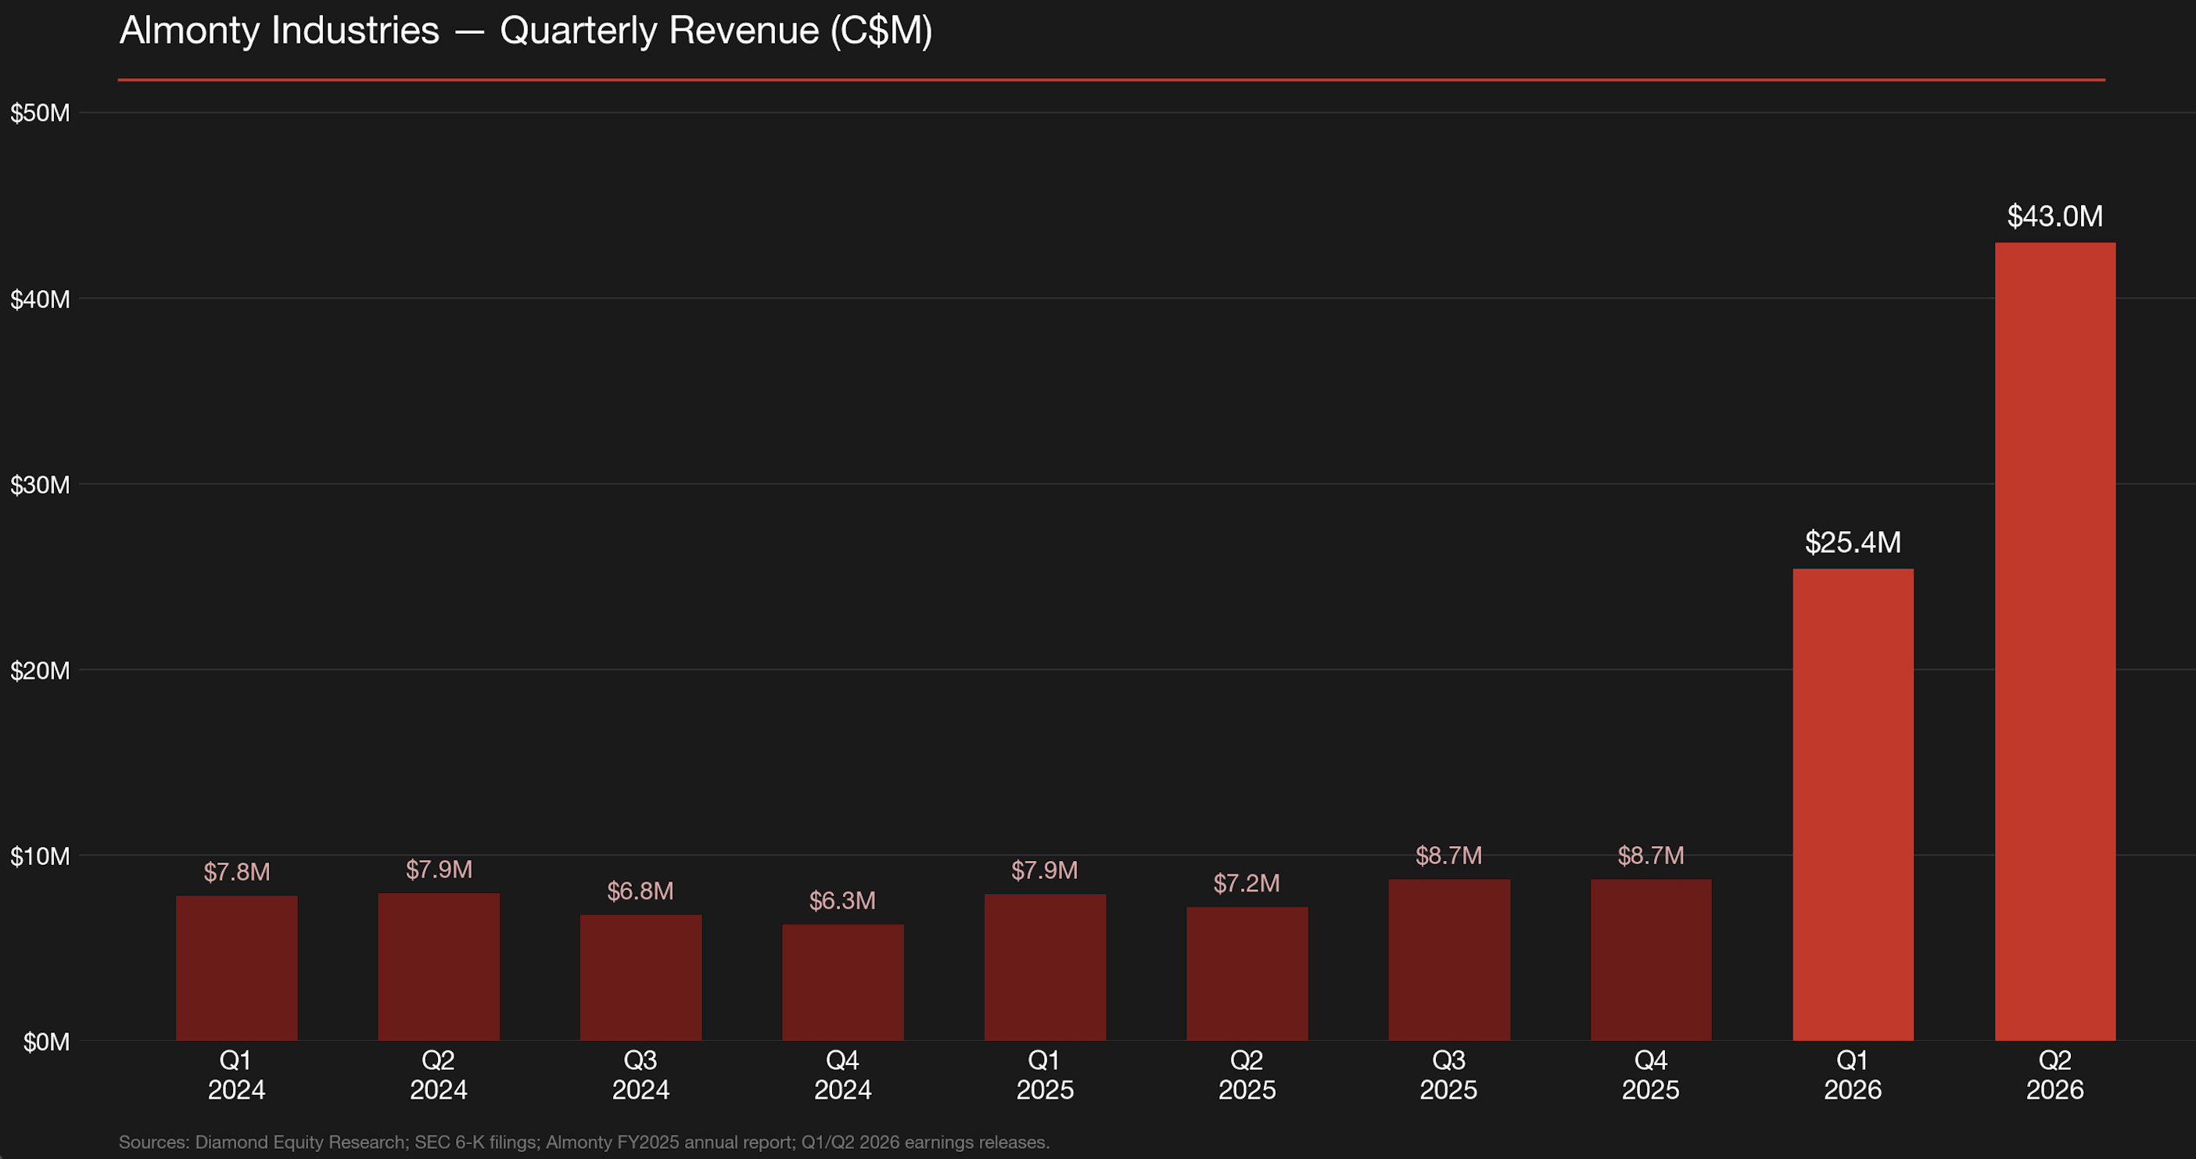Click the "$43.0M" value label
Image resolution: width=2196 pixels, height=1159 pixels.
point(2055,217)
